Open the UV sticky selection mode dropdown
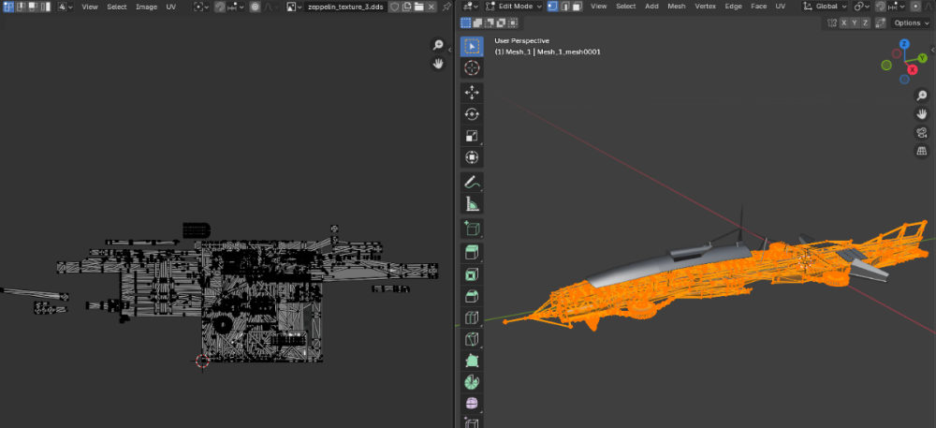Image resolution: width=936 pixels, height=428 pixels. (x=66, y=7)
